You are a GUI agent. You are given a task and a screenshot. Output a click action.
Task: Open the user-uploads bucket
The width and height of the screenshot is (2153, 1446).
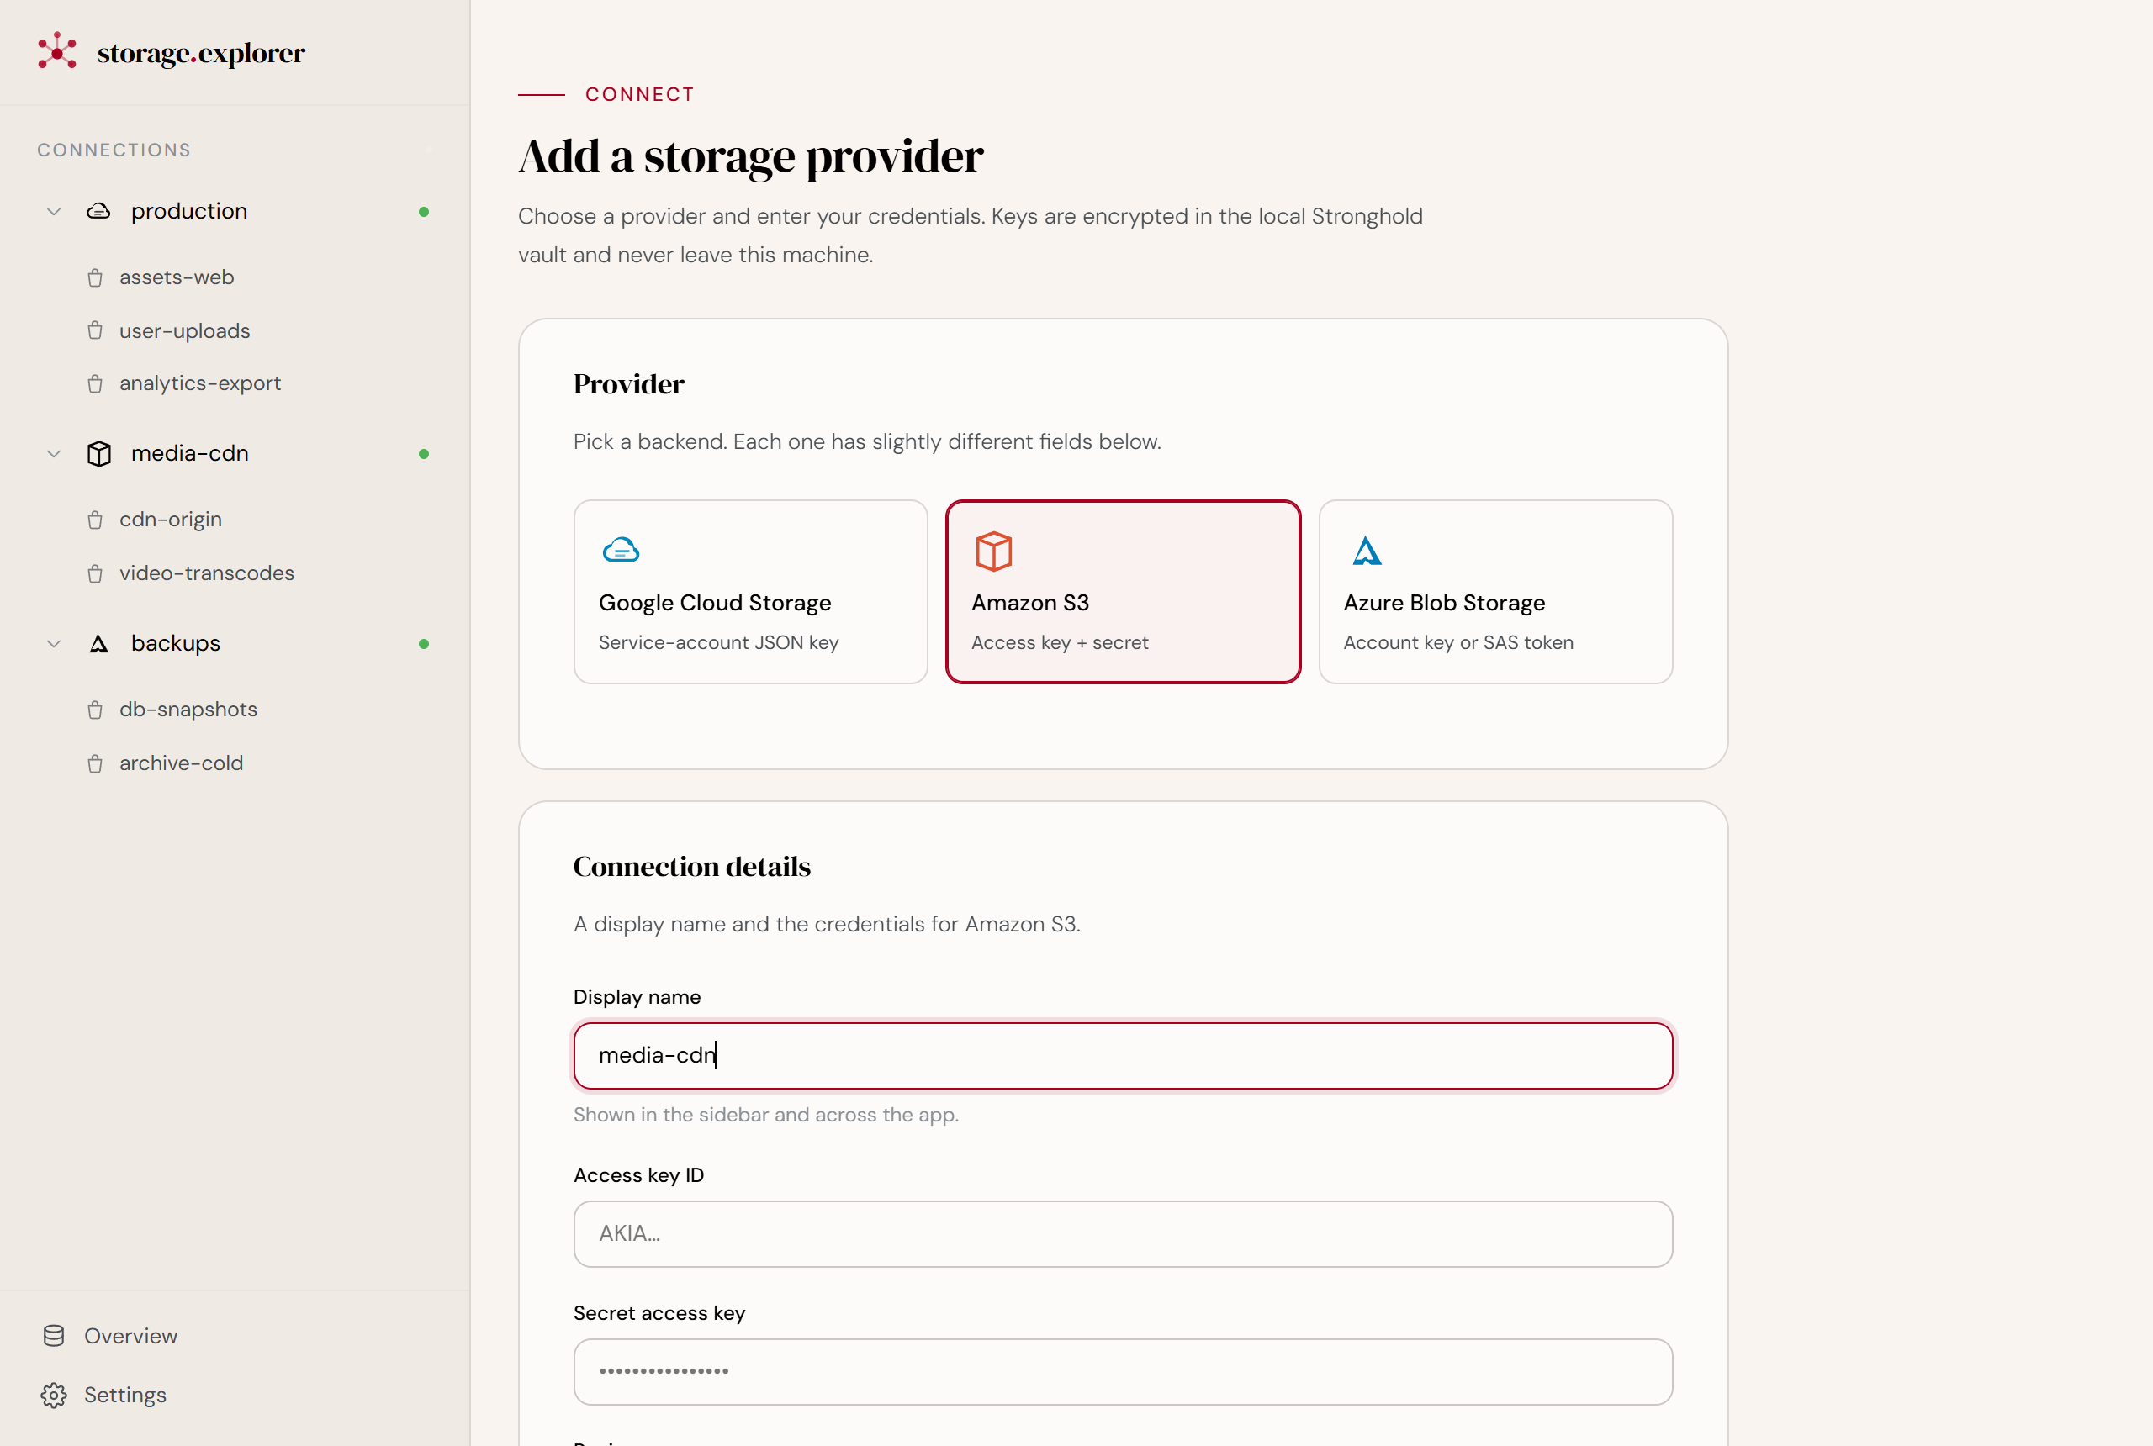[x=184, y=331]
